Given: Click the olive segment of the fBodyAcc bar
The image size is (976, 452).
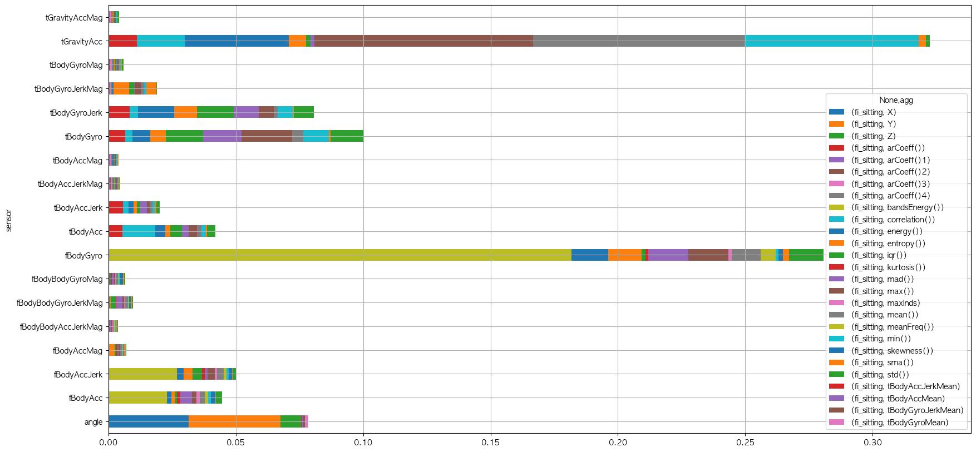Looking at the screenshot, I should pyautogui.click(x=137, y=398).
